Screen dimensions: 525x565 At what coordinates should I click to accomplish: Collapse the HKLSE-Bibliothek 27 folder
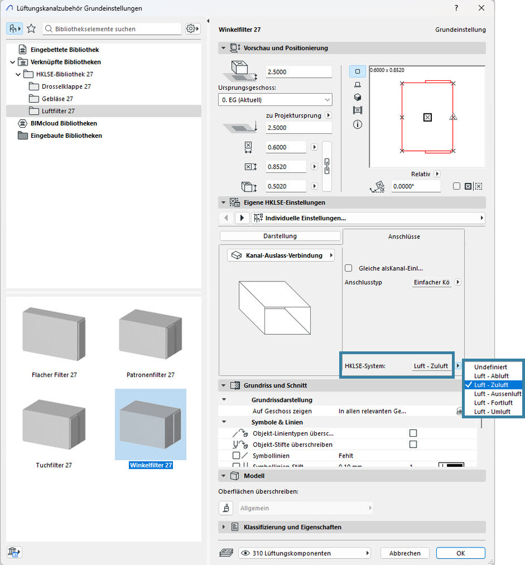(x=18, y=74)
